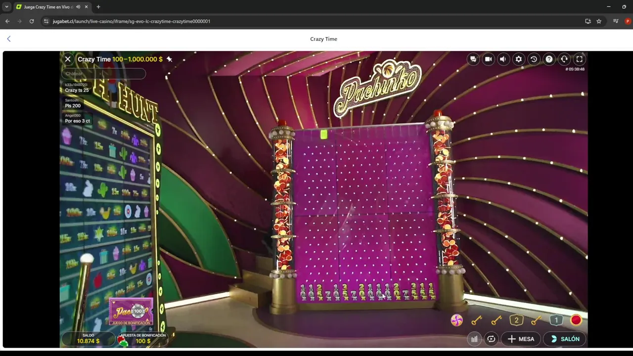This screenshot has height=356, width=633.
Task: Mute the game sound speaker icon
Action: pos(503,59)
